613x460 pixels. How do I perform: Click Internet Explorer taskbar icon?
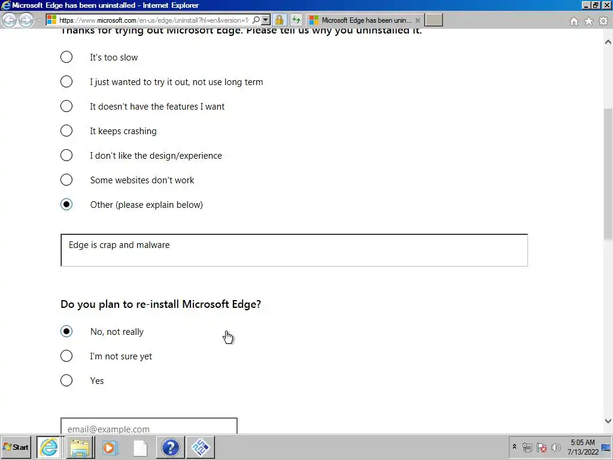click(49, 447)
